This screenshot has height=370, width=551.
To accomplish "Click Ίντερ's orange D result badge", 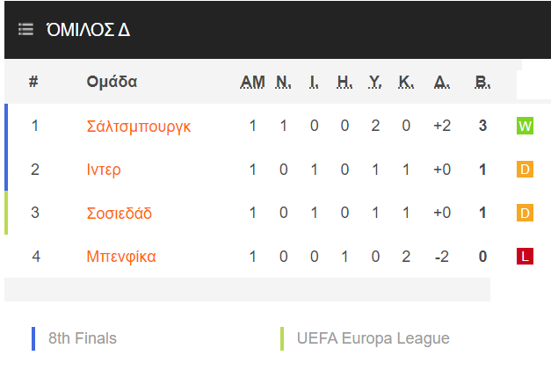I will pos(525,170).
